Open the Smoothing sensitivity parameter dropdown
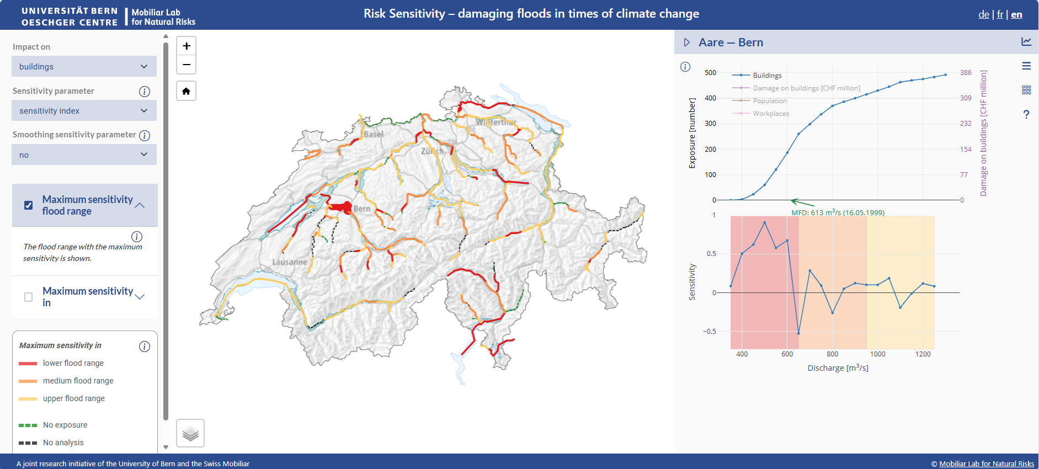Viewport: 1039px width, 469px height. (x=84, y=155)
